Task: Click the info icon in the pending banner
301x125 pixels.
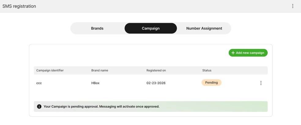Action: [39, 106]
